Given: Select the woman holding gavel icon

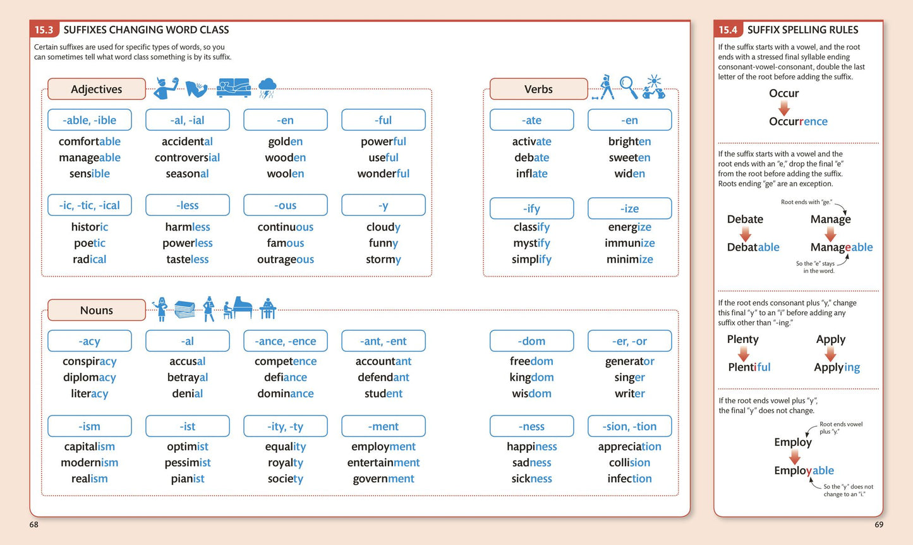Looking at the screenshot, I should [x=160, y=309].
